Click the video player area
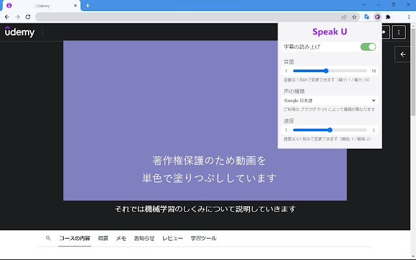Viewport: 416px width, 260px height. click(x=205, y=120)
